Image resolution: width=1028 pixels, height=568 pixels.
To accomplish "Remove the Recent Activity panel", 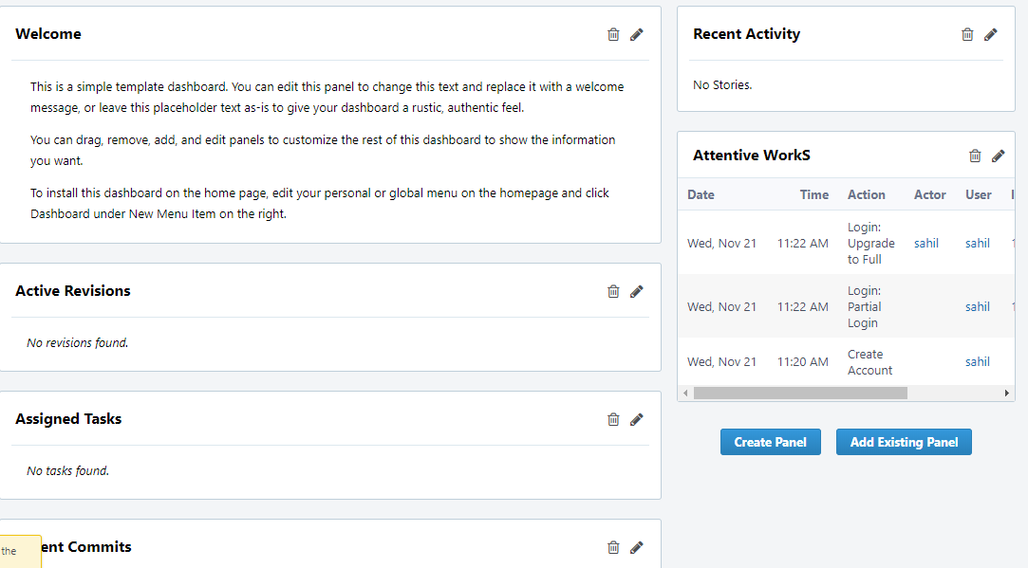I will pyautogui.click(x=967, y=35).
